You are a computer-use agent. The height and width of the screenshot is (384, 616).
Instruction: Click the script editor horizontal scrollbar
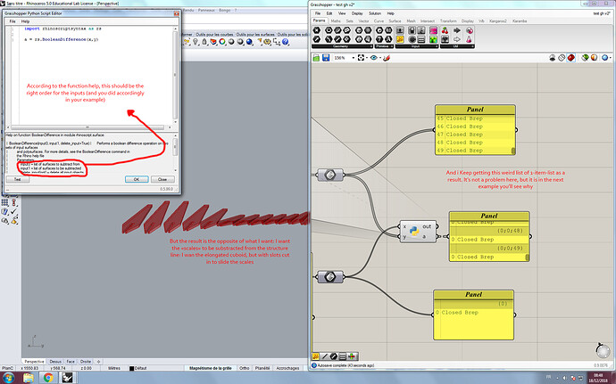click(87, 127)
